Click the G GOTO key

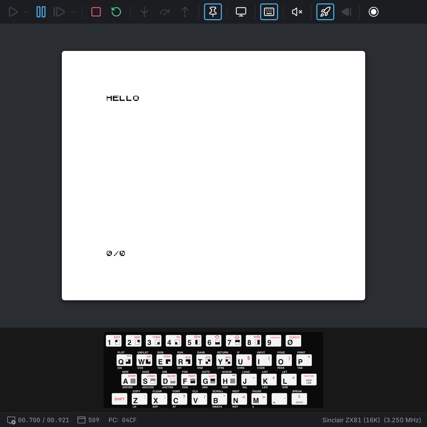[209, 379]
